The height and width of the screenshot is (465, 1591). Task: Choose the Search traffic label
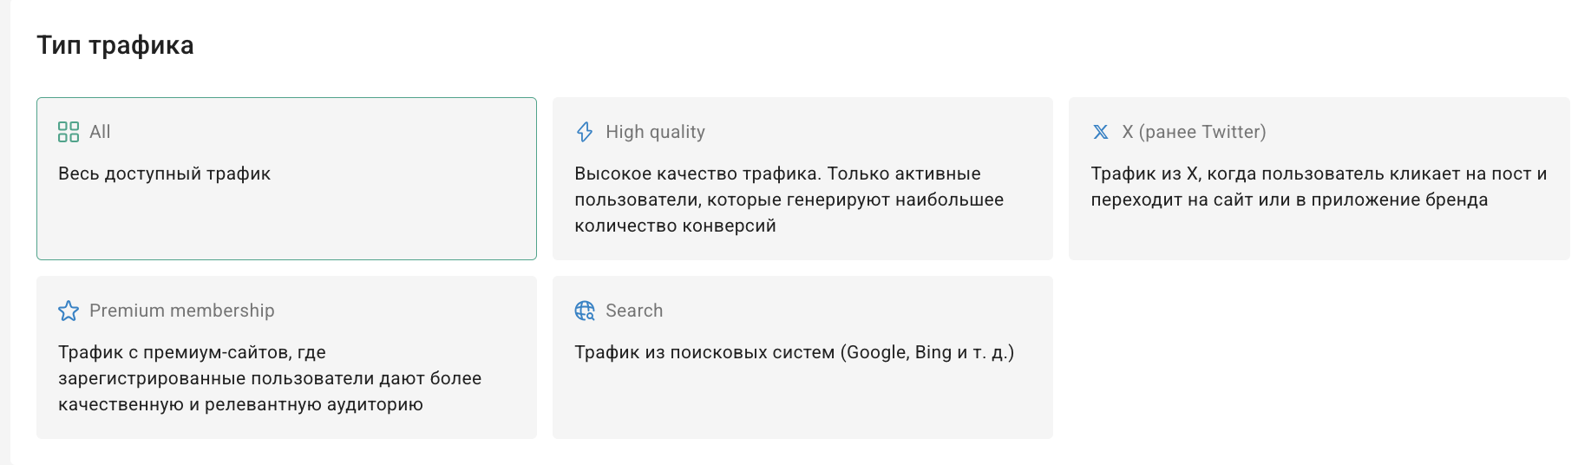(634, 311)
